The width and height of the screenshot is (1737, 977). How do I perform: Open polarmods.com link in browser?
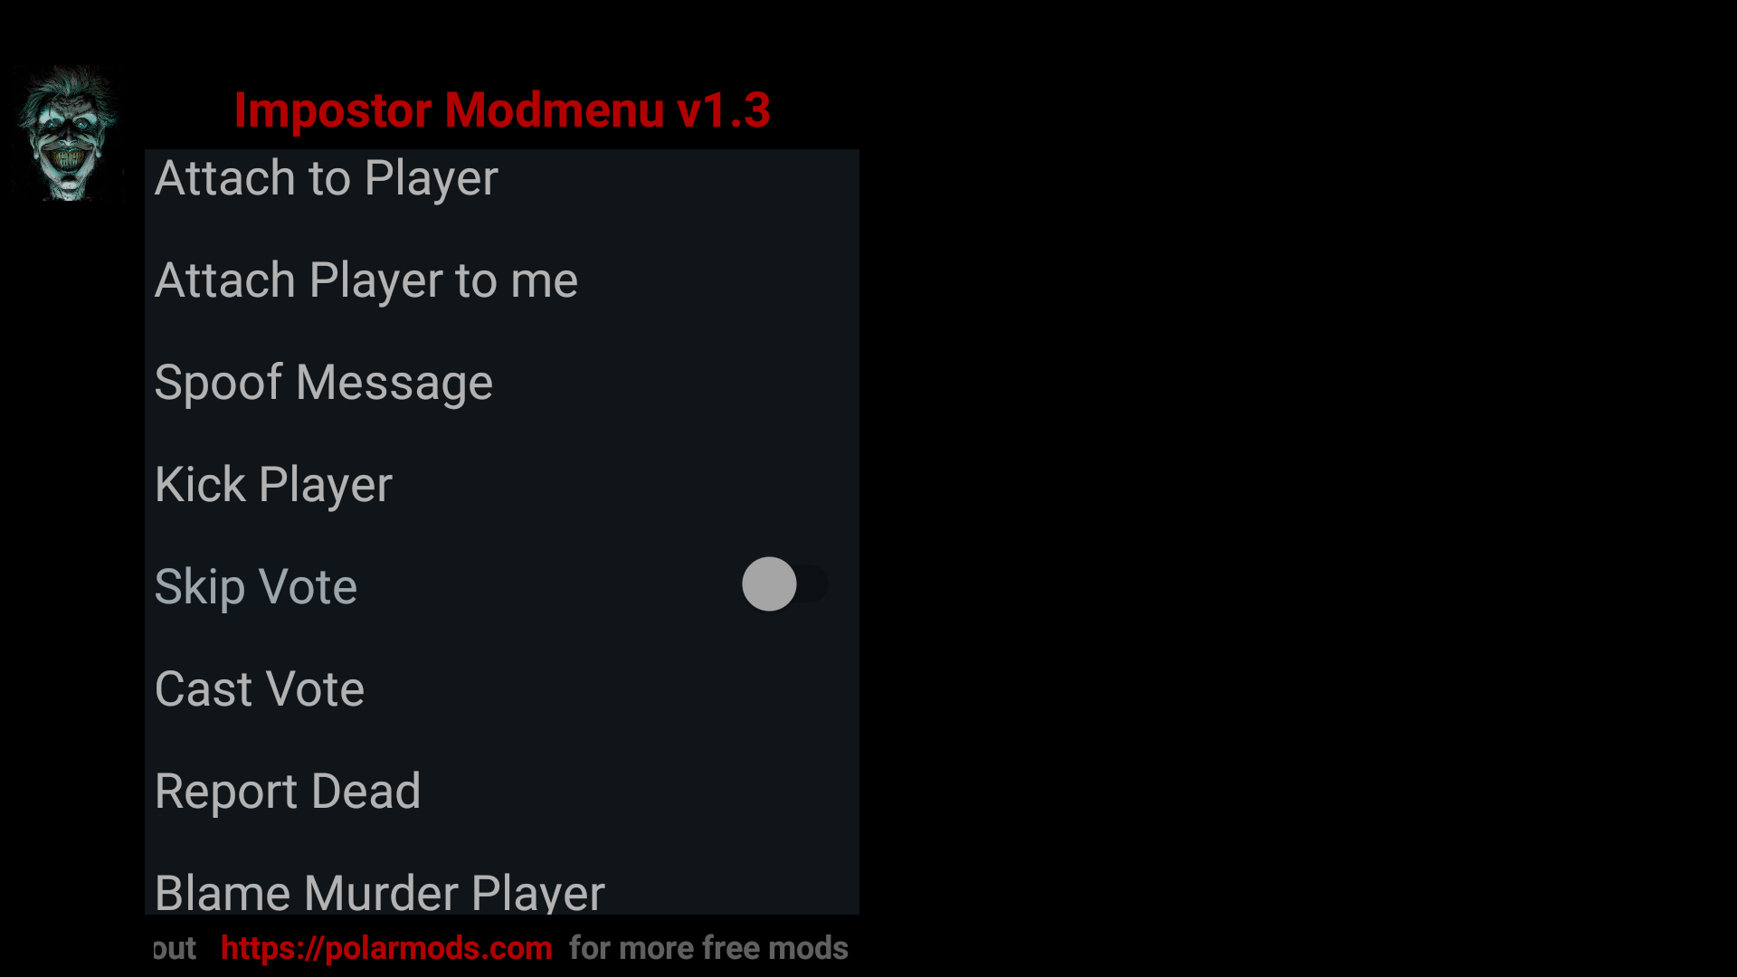coord(384,948)
